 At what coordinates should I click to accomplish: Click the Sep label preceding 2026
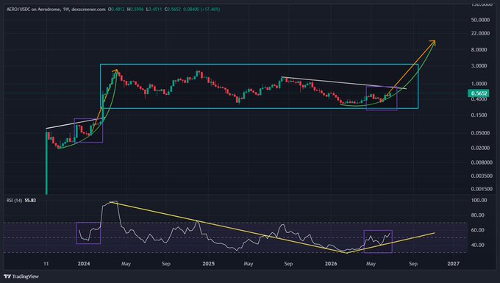point(288,264)
